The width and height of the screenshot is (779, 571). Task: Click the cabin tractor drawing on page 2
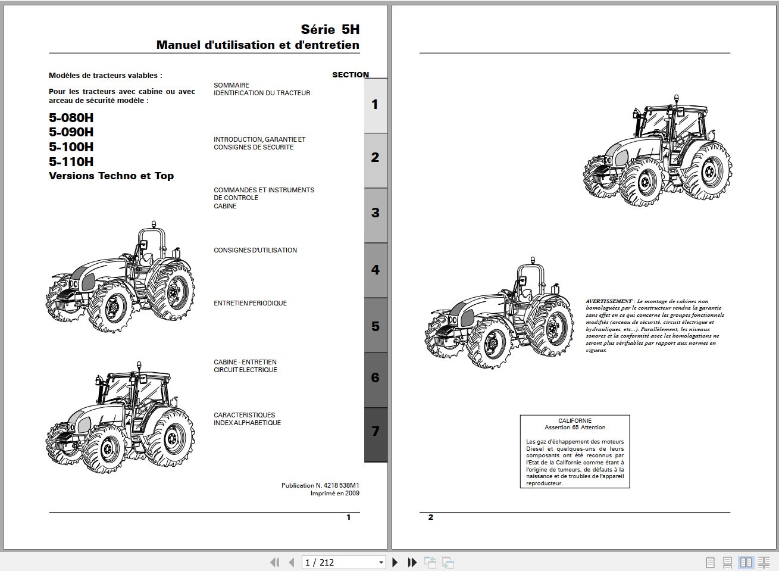click(x=657, y=151)
